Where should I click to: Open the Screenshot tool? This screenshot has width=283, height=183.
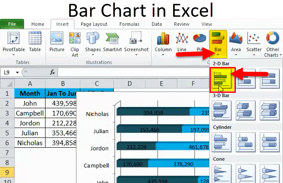[136, 43]
